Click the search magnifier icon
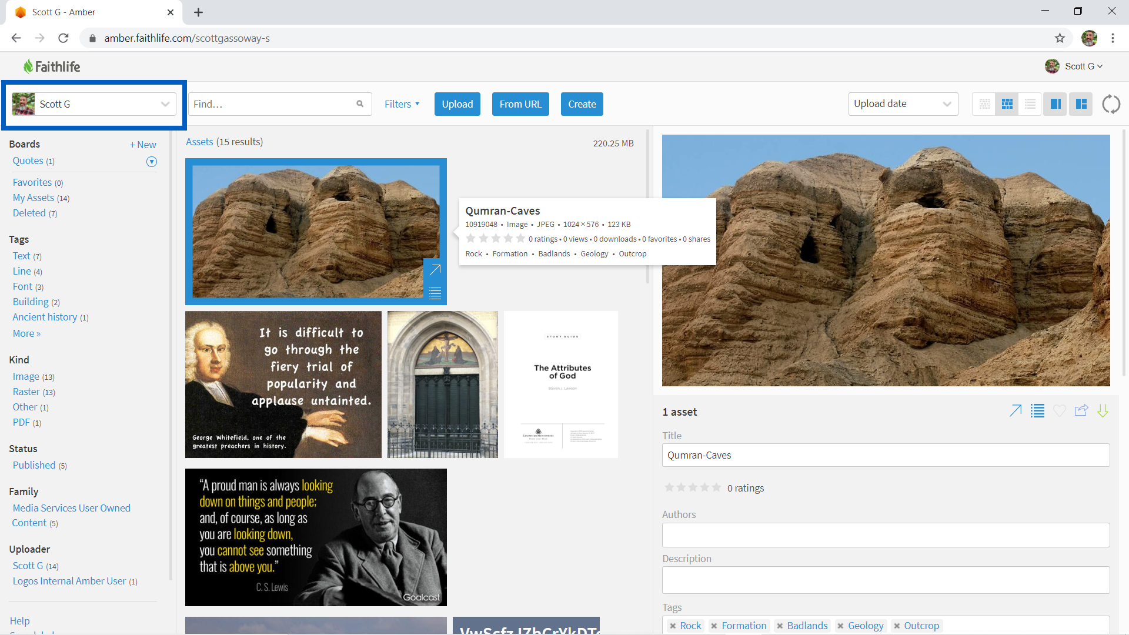The height and width of the screenshot is (635, 1129). [360, 104]
